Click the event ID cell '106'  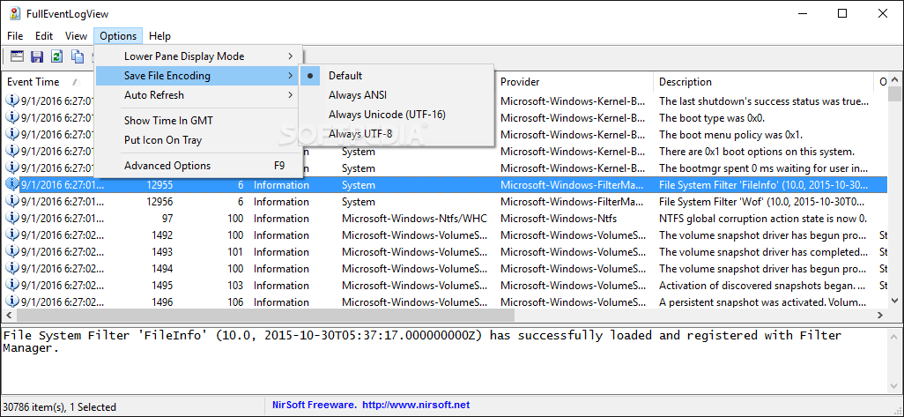[x=235, y=302]
